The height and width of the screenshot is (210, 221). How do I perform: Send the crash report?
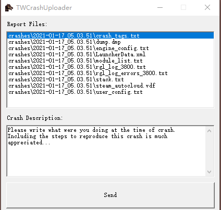(110, 195)
